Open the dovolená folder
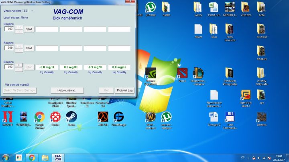289x162 pixels. pyautogui.click(x=262, y=31)
